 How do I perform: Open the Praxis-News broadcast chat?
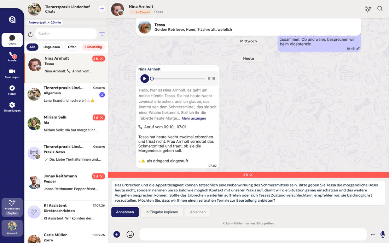coord(66,156)
